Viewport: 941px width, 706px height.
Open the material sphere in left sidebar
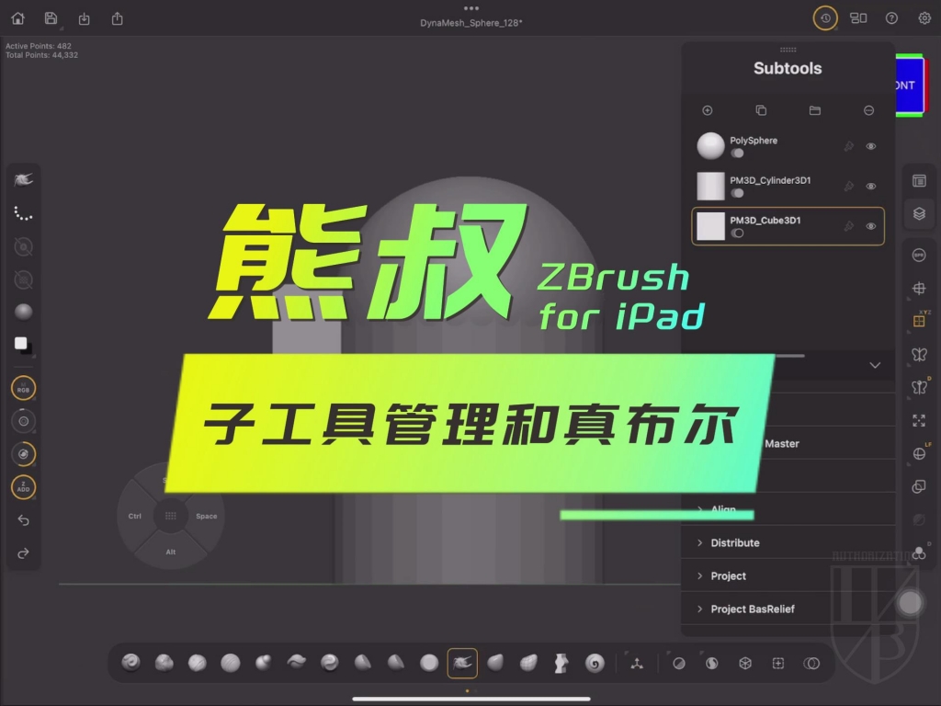click(x=23, y=312)
